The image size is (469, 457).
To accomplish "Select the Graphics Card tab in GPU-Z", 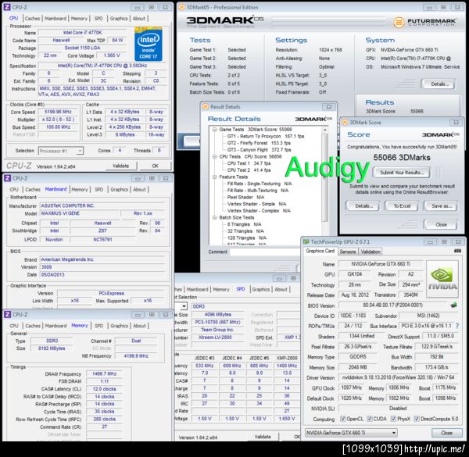I will point(320,251).
